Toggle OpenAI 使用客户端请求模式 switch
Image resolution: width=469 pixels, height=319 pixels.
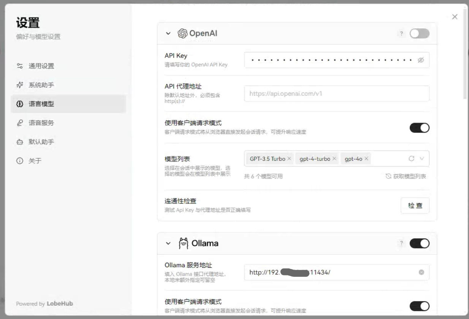click(x=420, y=128)
